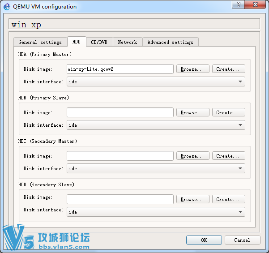Create a new HDB Primary Slave disk image

[x=229, y=112]
